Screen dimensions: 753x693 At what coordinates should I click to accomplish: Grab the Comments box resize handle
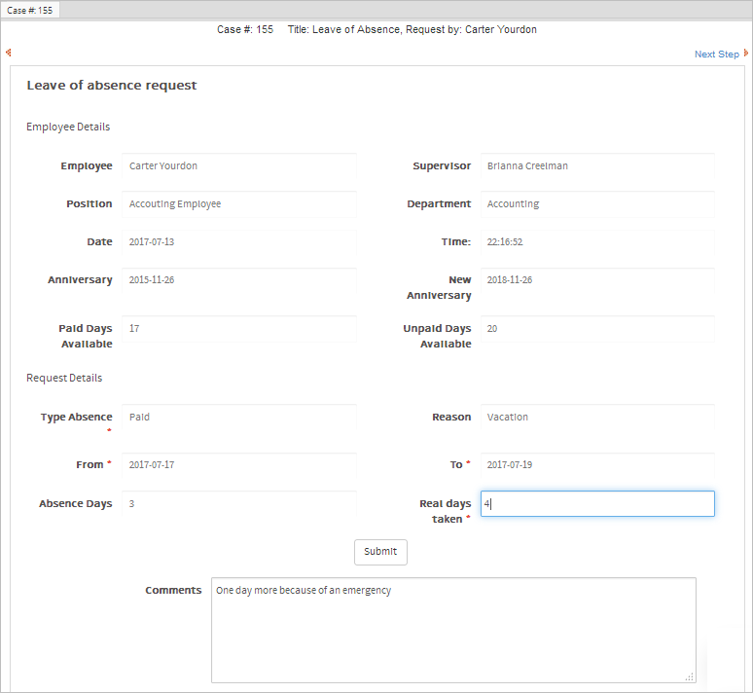(x=690, y=676)
